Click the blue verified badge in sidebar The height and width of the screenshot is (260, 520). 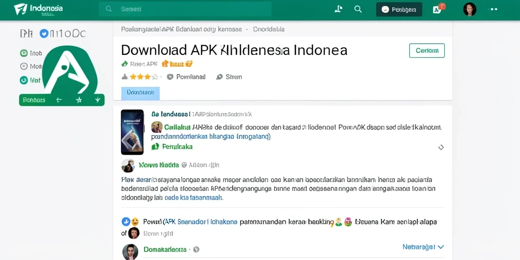pyautogui.click(x=44, y=34)
